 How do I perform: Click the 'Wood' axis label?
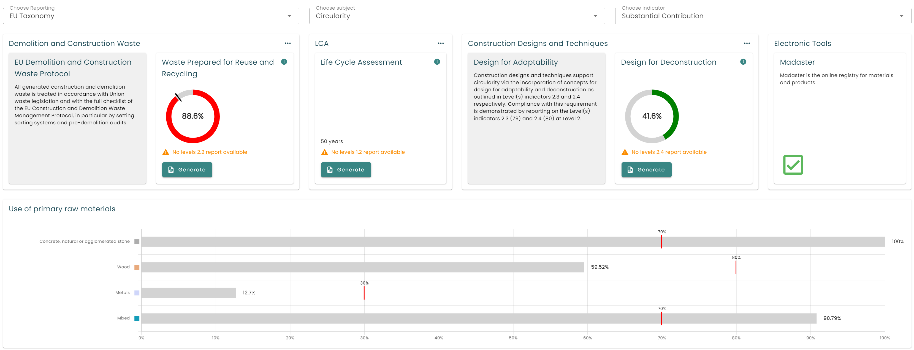123,267
